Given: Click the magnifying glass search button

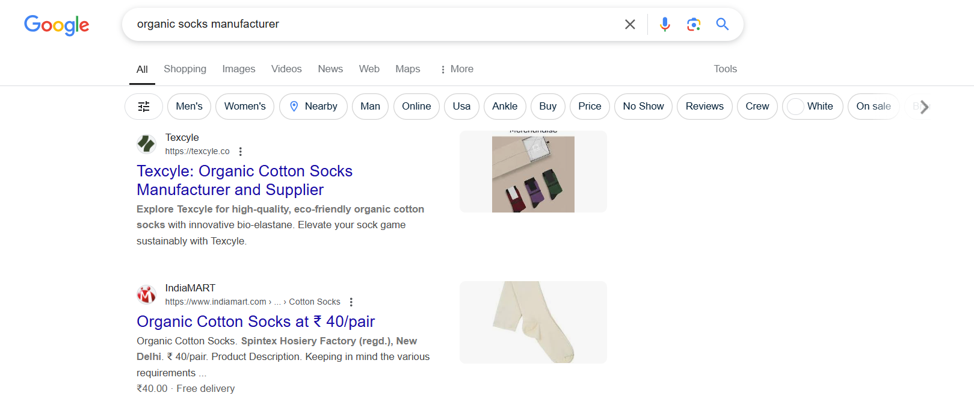Looking at the screenshot, I should point(723,24).
